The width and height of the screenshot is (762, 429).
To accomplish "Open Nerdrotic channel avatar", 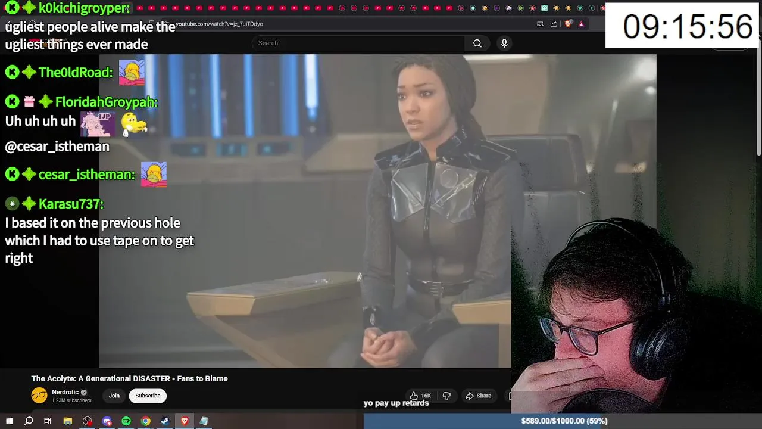I will (39, 396).
